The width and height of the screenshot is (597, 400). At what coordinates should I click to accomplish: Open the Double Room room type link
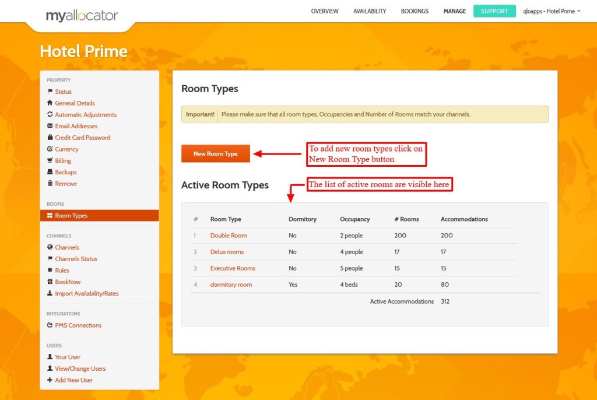click(229, 236)
